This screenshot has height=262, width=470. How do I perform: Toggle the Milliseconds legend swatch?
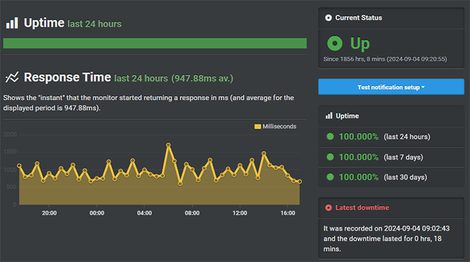pyautogui.click(x=258, y=127)
